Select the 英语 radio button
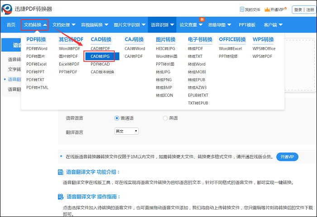The image size is (317, 217). pyautogui.click(x=165, y=118)
